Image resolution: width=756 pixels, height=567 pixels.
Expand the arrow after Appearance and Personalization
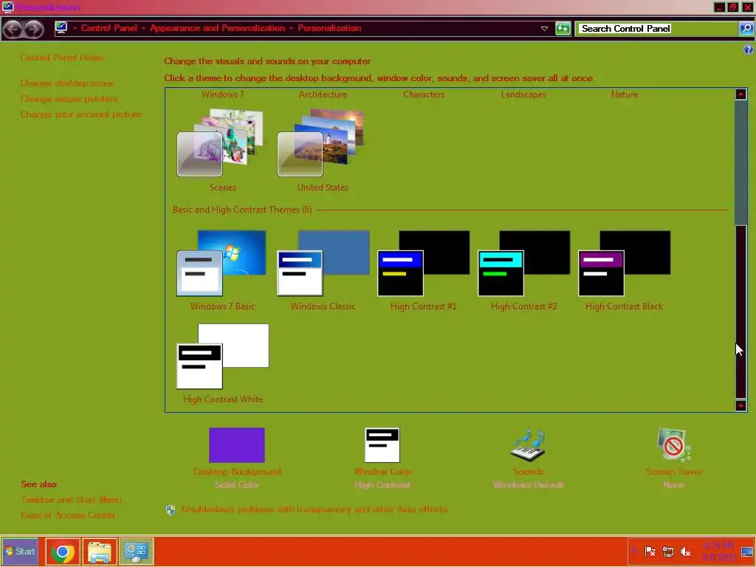[291, 29]
